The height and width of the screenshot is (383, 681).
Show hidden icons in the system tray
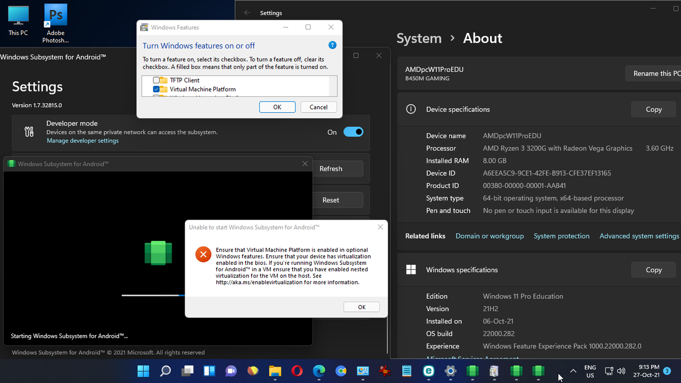click(x=573, y=371)
